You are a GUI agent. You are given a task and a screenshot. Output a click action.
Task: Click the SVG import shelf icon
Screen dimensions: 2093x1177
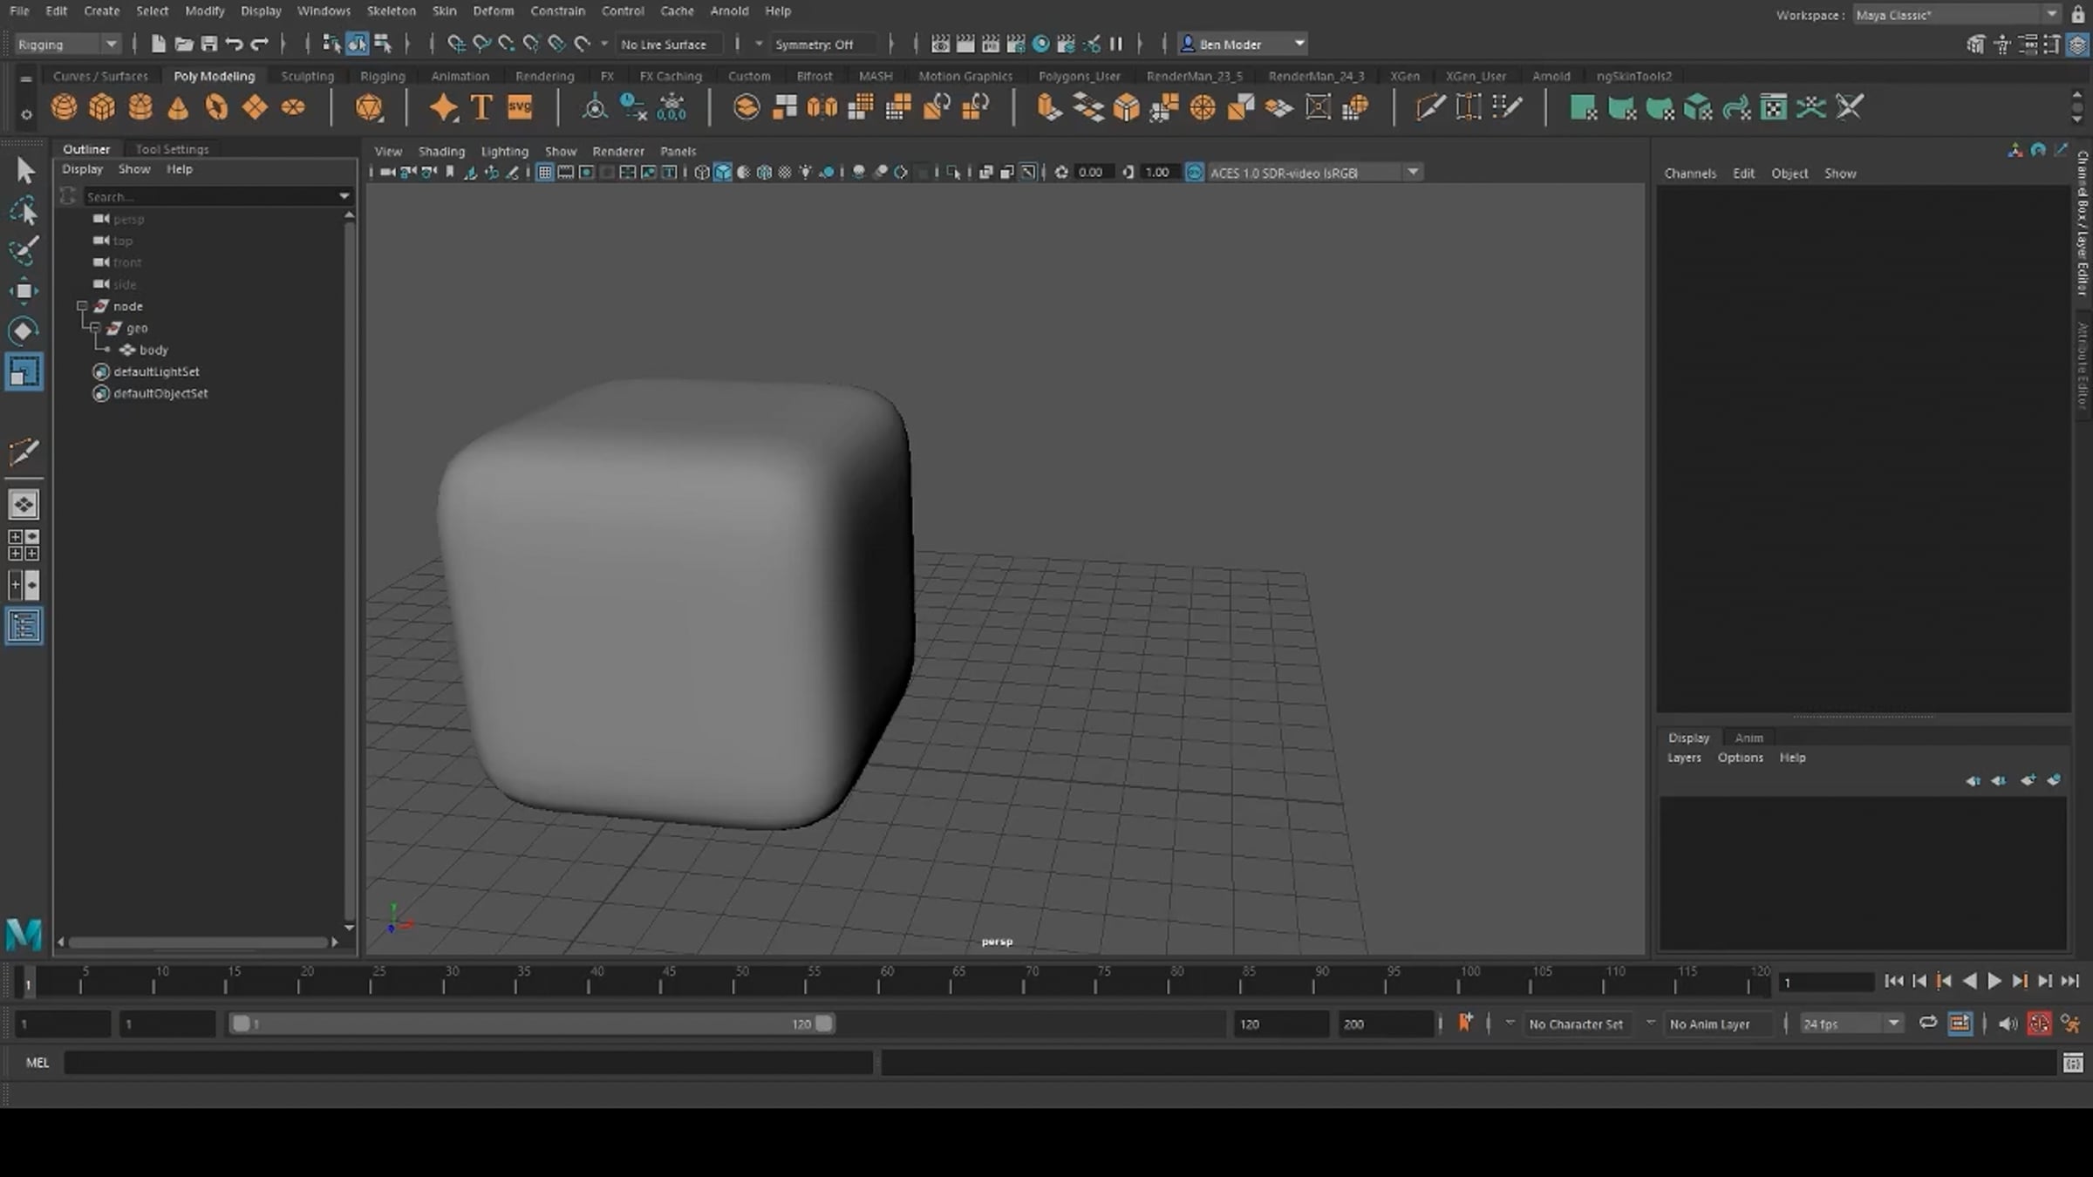tap(520, 107)
